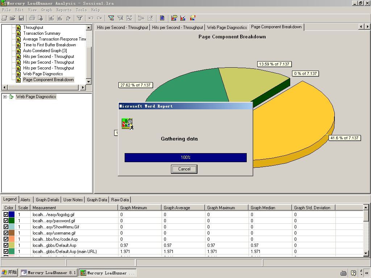Click the graph icon beside Throughput

click(18, 28)
